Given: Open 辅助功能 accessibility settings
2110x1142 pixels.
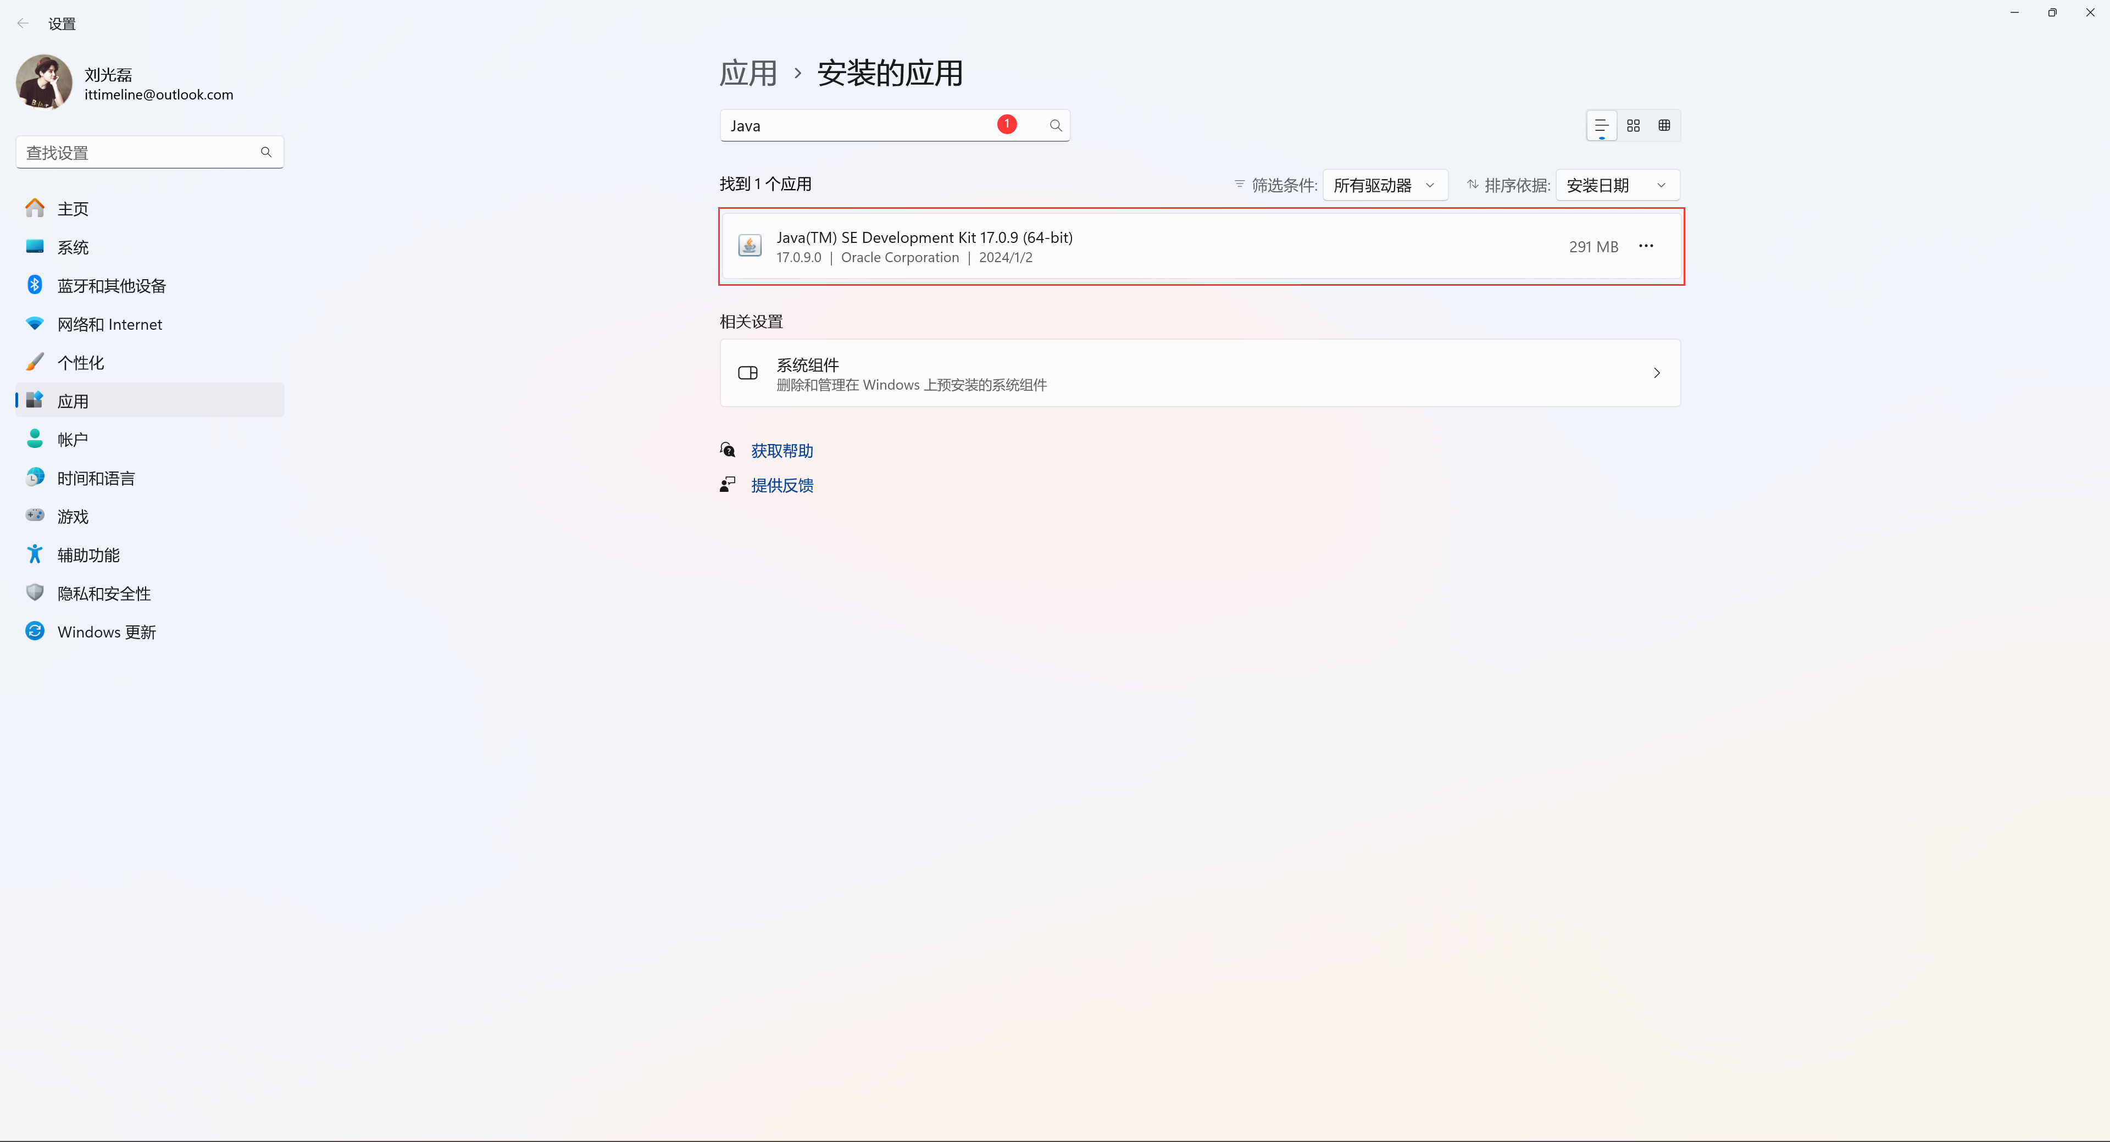Looking at the screenshot, I should (x=150, y=555).
